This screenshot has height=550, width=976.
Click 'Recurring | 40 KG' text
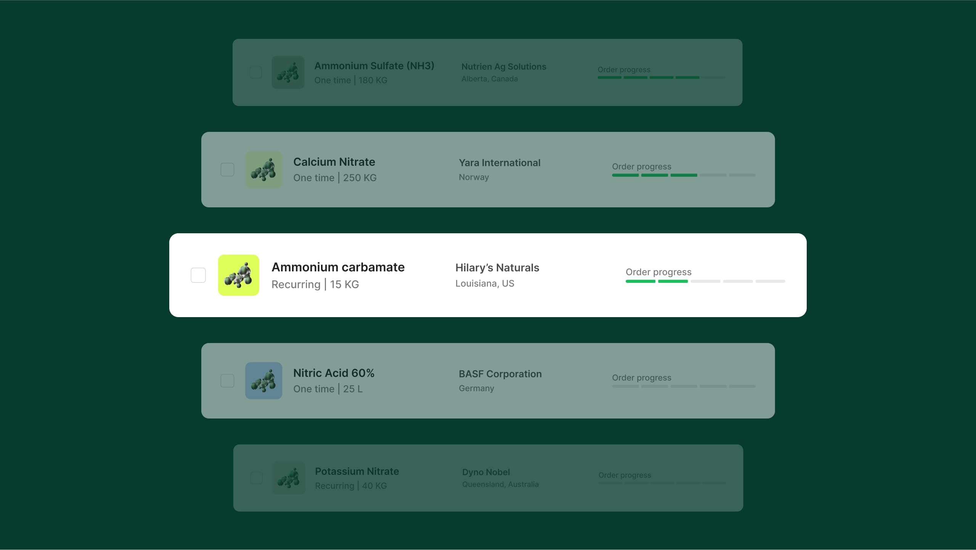[x=351, y=486]
